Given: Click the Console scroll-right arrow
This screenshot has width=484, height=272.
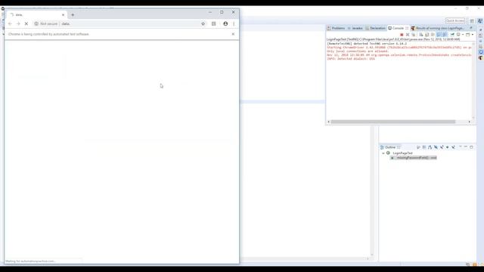Looking at the screenshot, I should (x=469, y=122).
